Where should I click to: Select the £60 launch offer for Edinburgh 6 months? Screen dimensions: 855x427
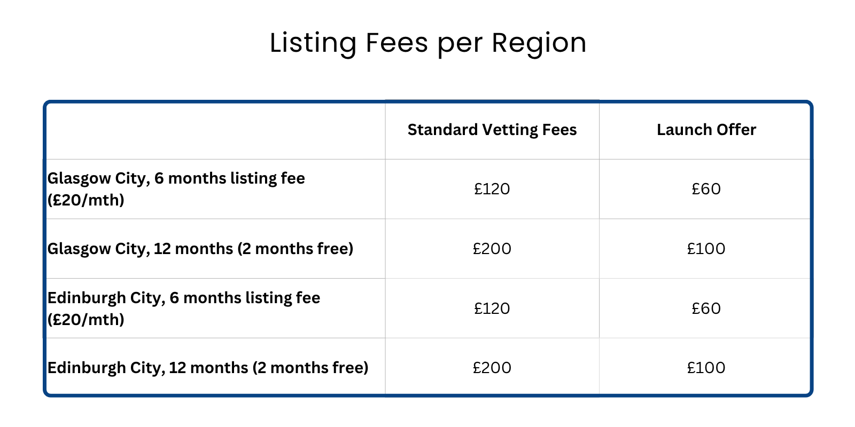click(x=706, y=309)
